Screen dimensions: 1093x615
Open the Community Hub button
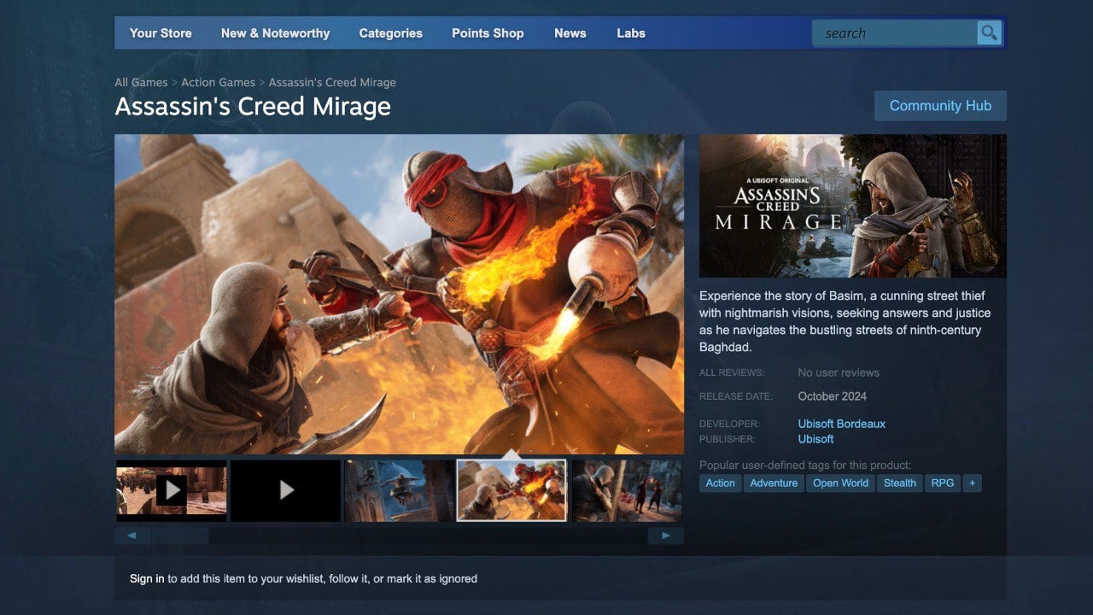(x=940, y=106)
